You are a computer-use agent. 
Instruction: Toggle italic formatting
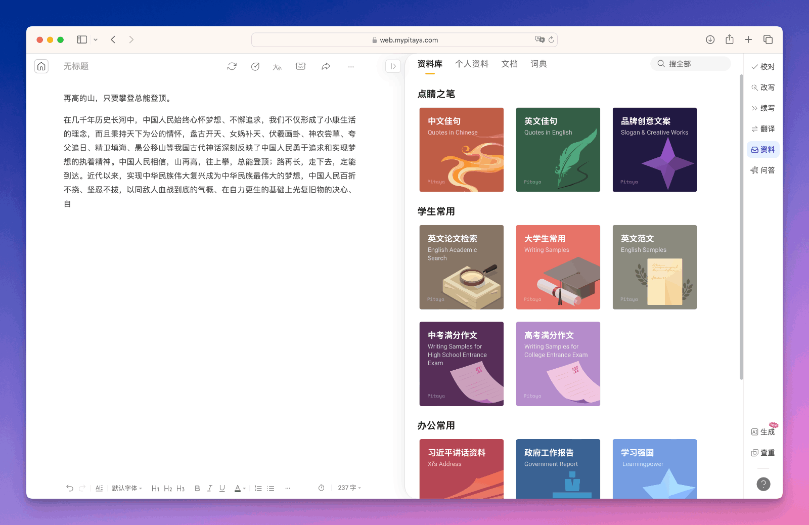(x=209, y=488)
